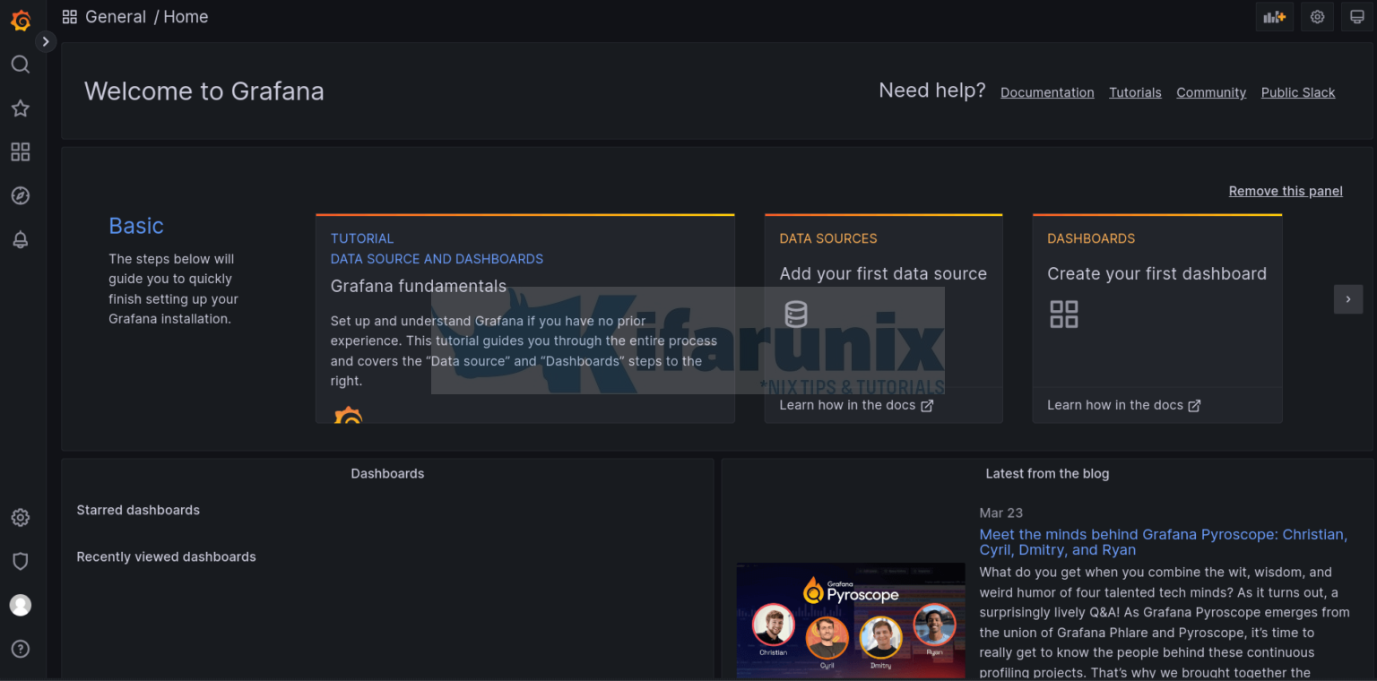
Task: Click the right arrow to see more getting-started cards
Action: (x=1348, y=298)
